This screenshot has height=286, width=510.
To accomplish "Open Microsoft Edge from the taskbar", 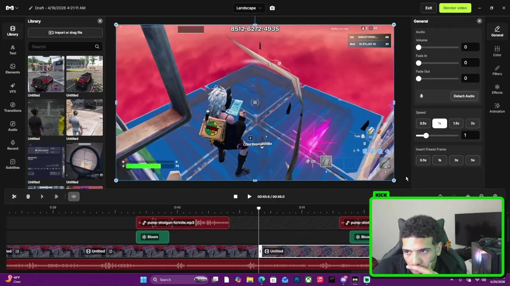I will 261,280.
